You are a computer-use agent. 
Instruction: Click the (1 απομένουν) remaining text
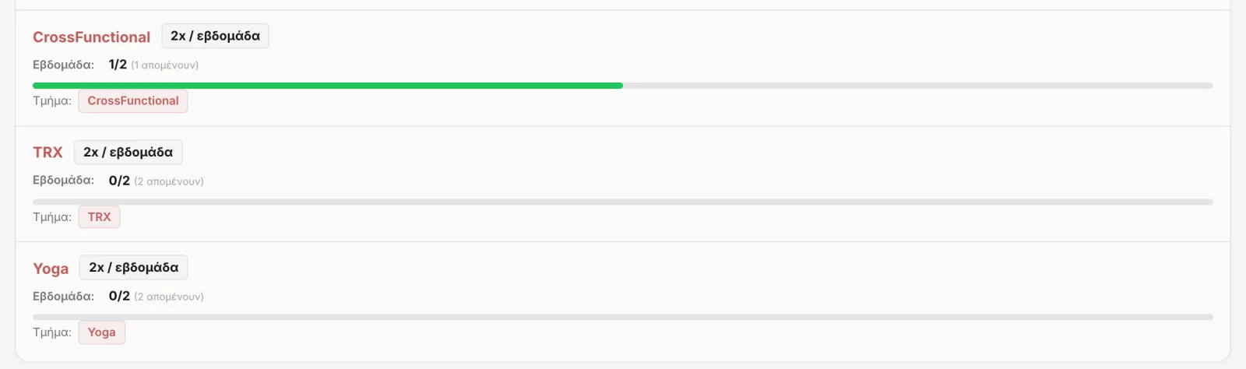pyautogui.click(x=164, y=65)
